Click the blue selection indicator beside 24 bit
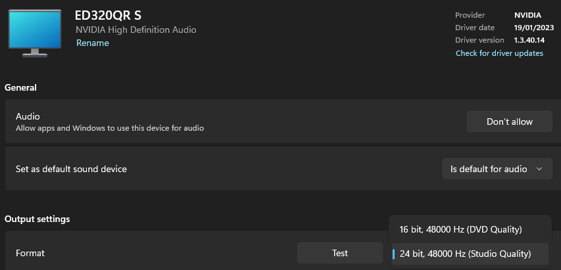The image size is (561, 270). [393, 254]
